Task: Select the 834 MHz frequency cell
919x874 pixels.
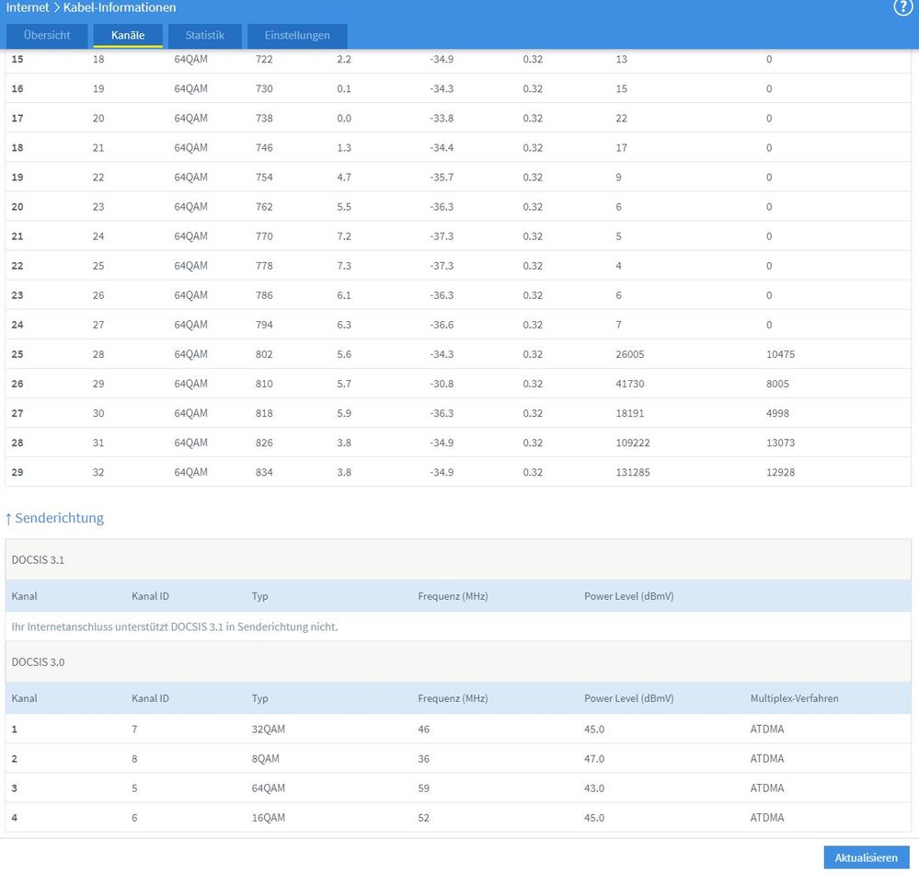Action: tap(264, 472)
